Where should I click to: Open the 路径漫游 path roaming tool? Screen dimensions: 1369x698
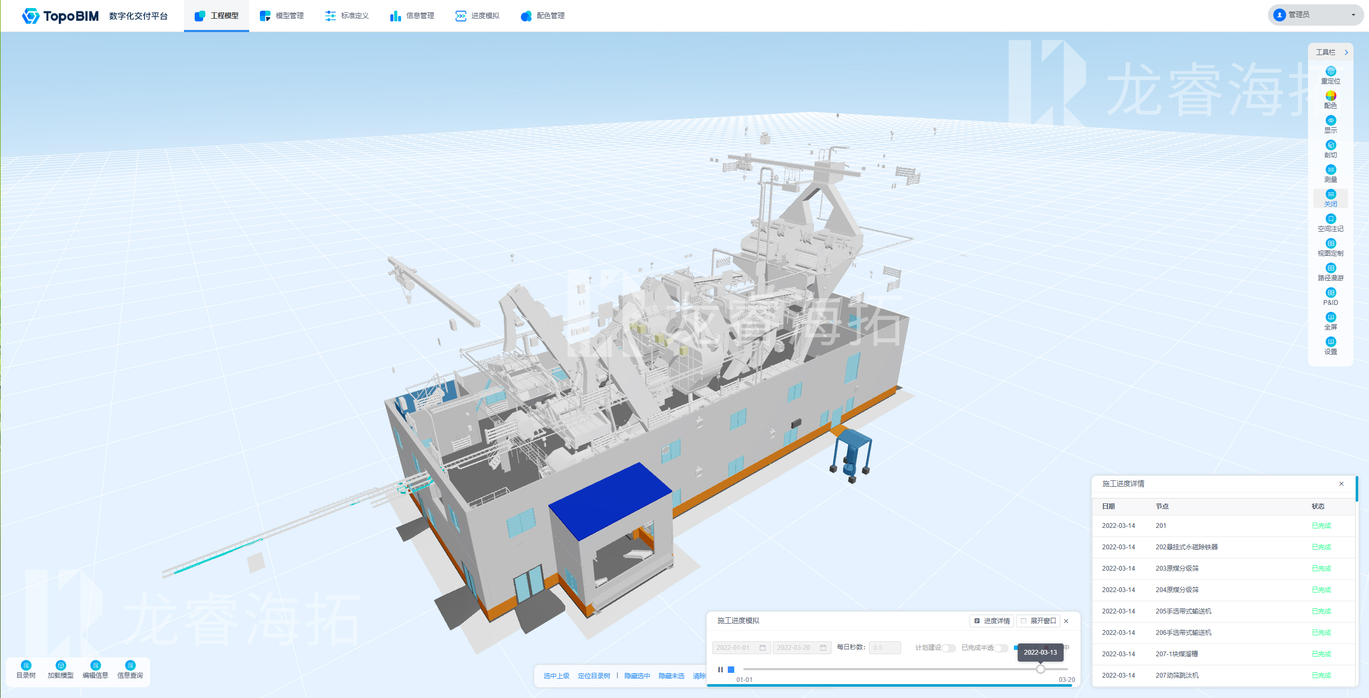pos(1330,269)
